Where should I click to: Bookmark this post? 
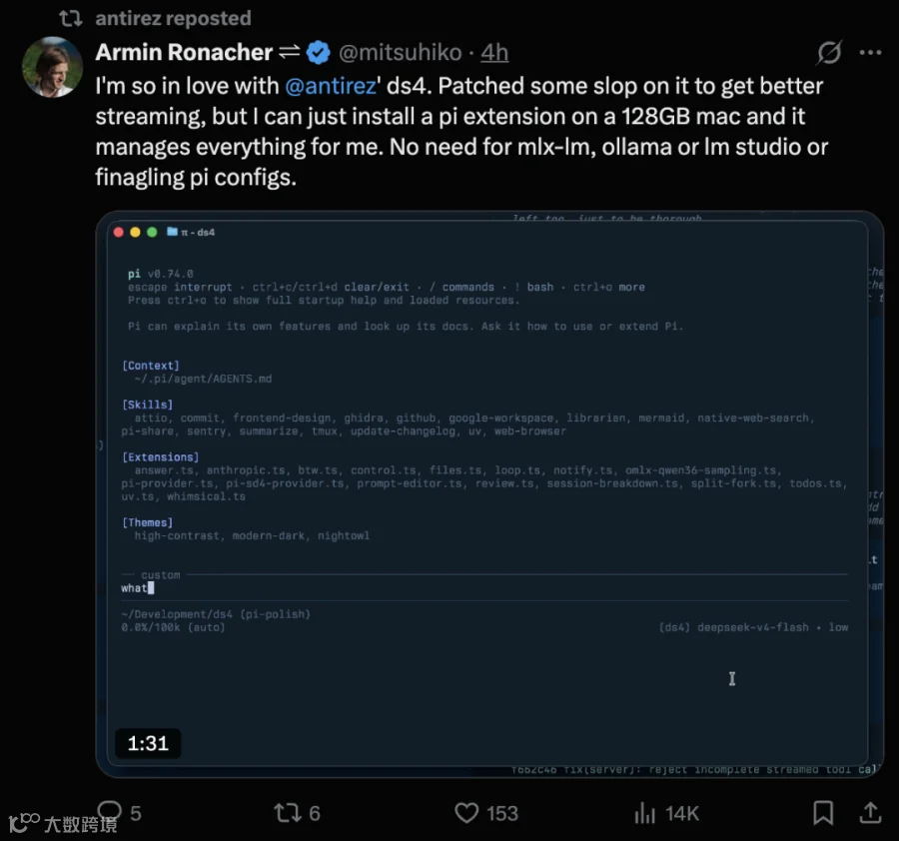823,813
